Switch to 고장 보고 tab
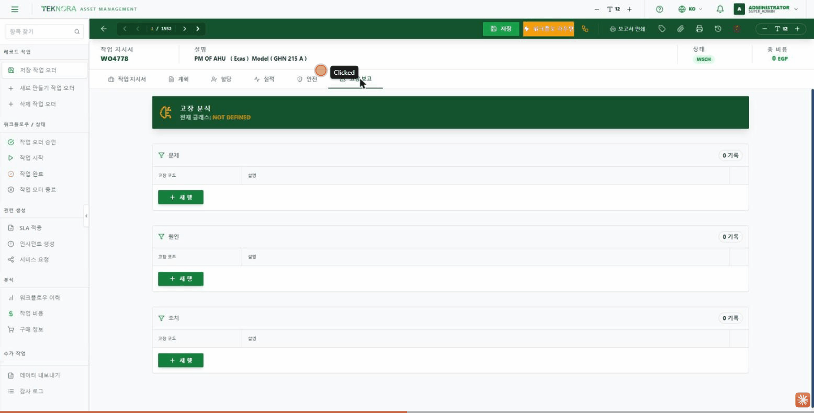The width and height of the screenshot is (814, 413). pyautogui.click(x=356, y=79)
